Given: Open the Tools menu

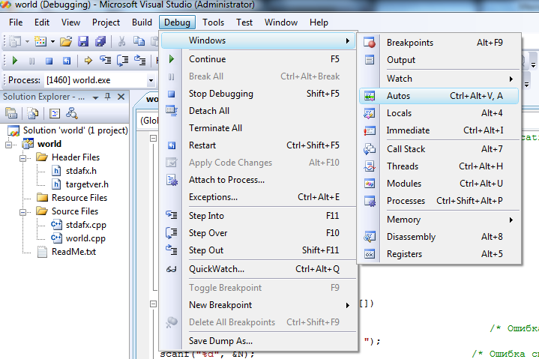Looking at the screenshot, I should (213, 22).
